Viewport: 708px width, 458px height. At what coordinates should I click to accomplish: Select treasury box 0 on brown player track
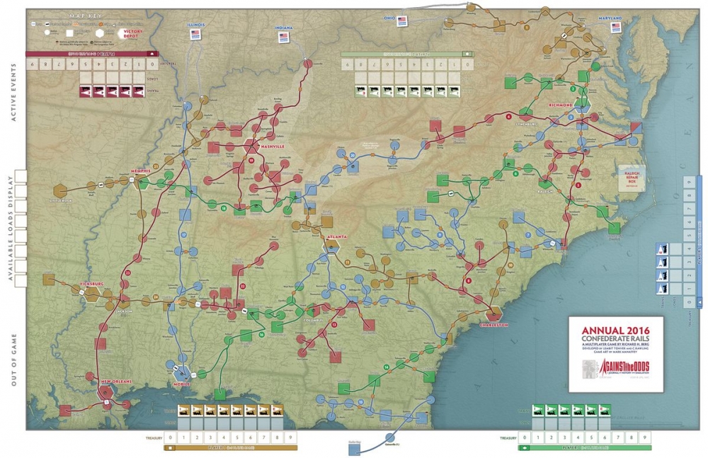tap(169, 438)
